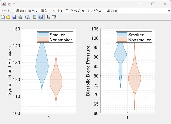This screenshot has height=124, width=171.
Task: Click the New Figure toolbar icon
Action: [x=3, y=17]
